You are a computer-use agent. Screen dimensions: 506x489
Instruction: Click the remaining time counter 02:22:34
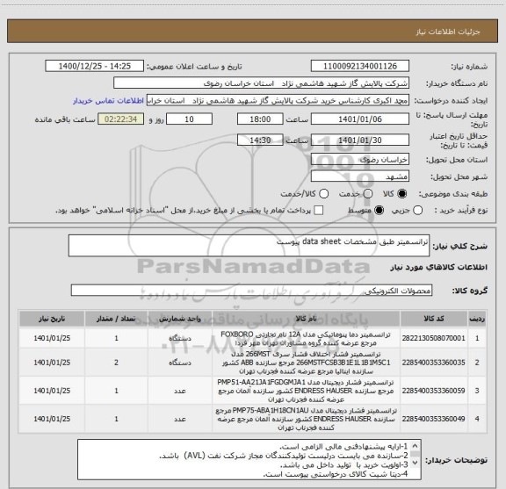tap(120, 119)
